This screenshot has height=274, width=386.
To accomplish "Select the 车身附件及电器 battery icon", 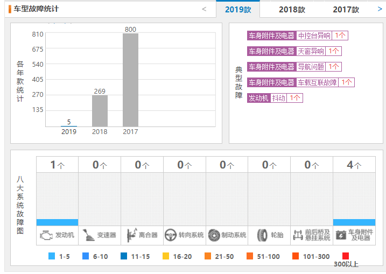I will (341, 235).
